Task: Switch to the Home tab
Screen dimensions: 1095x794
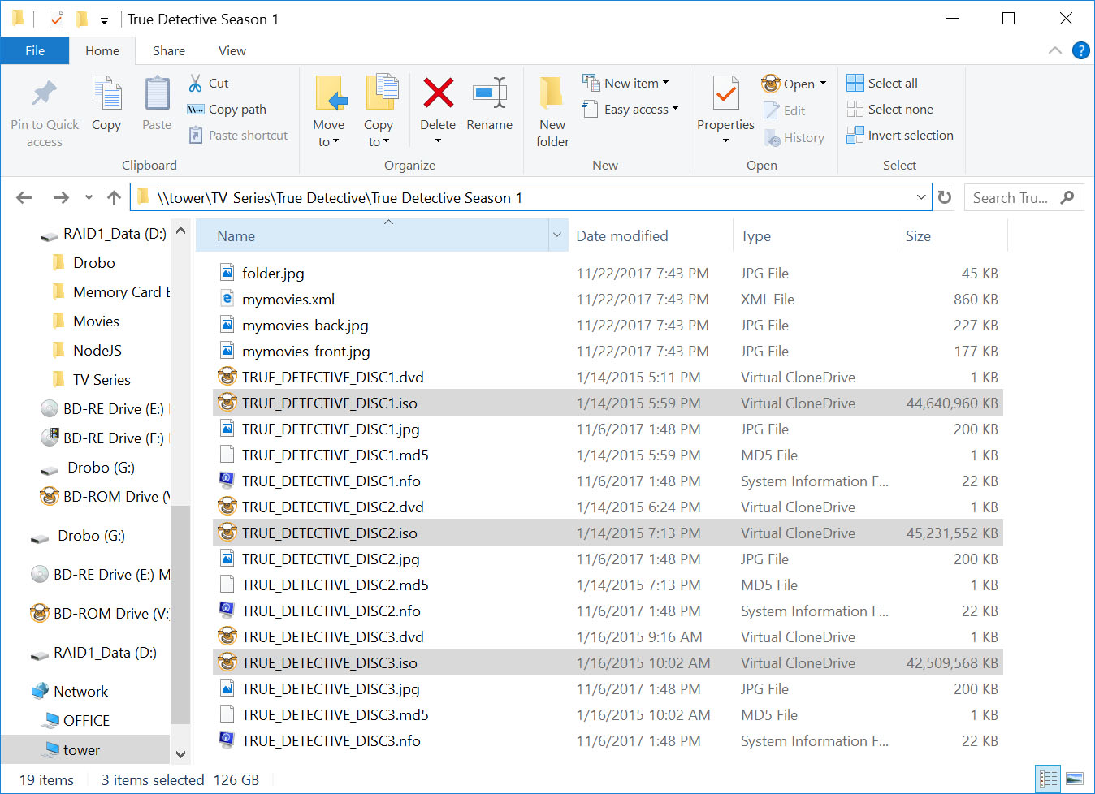Action: 102,50
